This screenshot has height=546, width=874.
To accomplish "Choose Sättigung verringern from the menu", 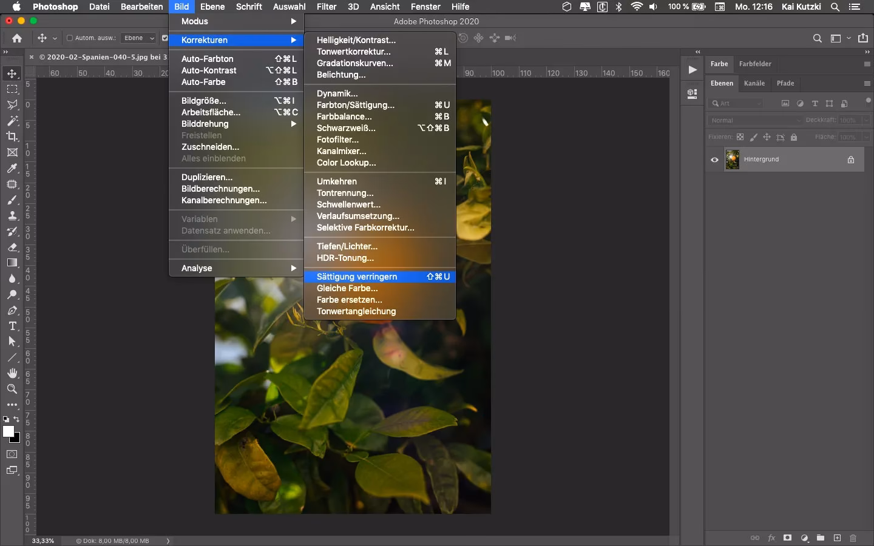I will pyautogui.click(x=357, y=277).
